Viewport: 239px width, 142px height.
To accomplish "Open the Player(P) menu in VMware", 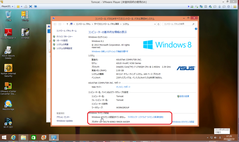I will click(7, 6).
